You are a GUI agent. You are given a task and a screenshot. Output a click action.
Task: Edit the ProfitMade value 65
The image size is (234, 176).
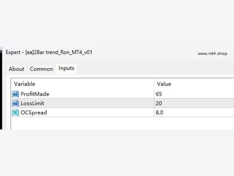[x=159, y=94]
